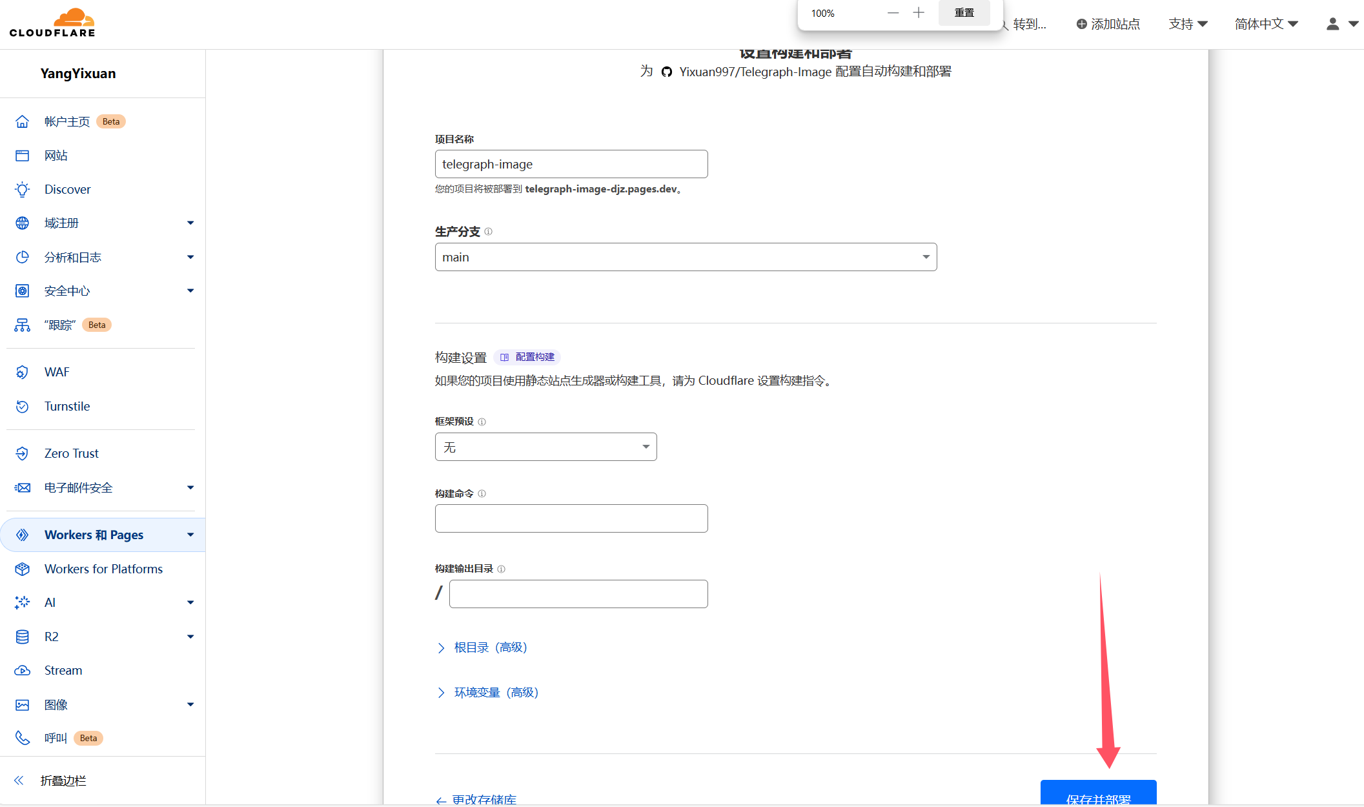Screen dimensions: 1364x807
Task: Expand AI sidebar submenu arrow
Action: point(190,602)
